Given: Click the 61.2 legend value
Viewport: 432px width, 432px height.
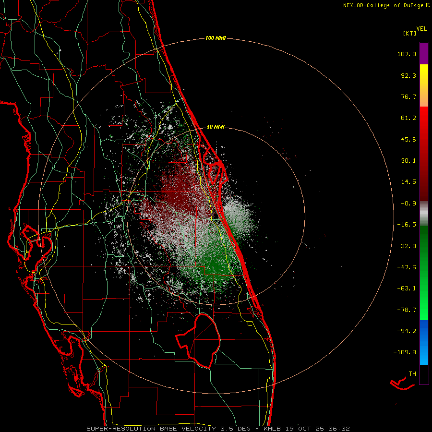Looking at the screenshot, I should (x=408, y=118).
